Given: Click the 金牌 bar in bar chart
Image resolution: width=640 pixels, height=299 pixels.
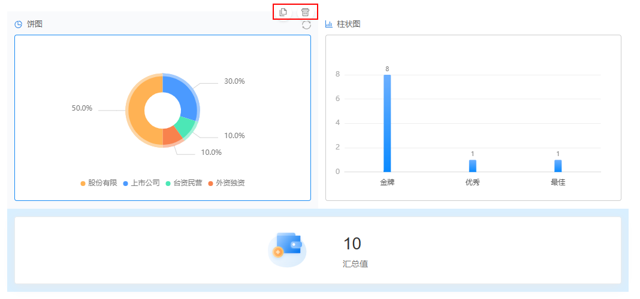Looking at the screenshot, I should pos(387,123).
